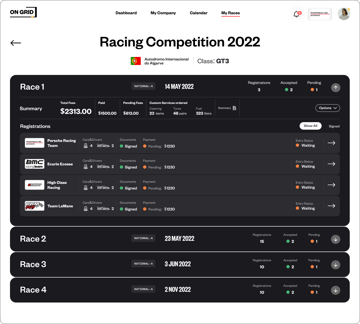This screenshot has width=360, height=324.
Task: Open Team LeMans registration arrow
Action: (331, 206)
